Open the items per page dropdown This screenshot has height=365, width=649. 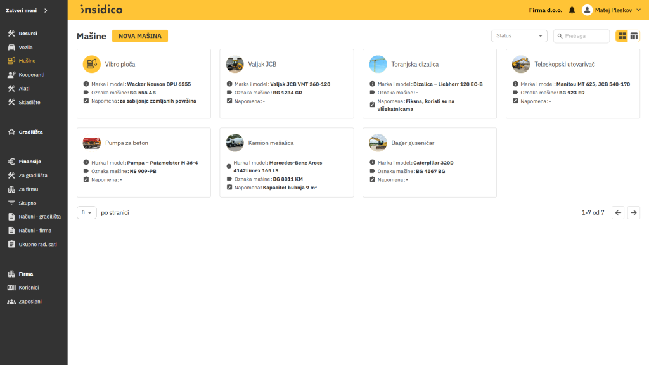(x=86, y=213)
